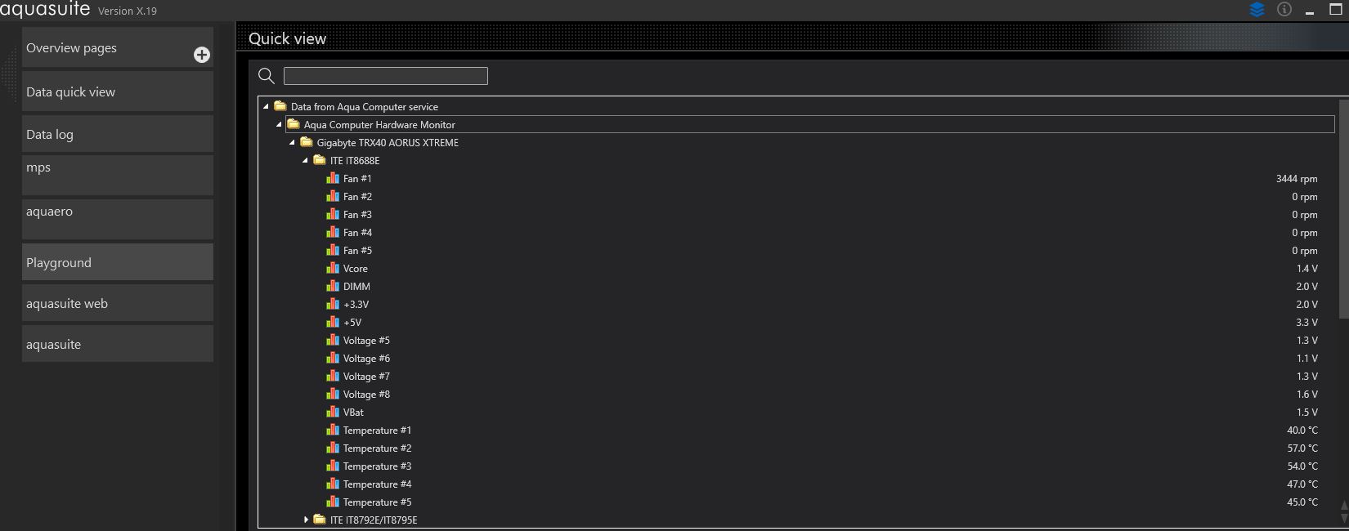Click the chart icon beside Voltage #7

pyautogui.click(x=333, y=376)
